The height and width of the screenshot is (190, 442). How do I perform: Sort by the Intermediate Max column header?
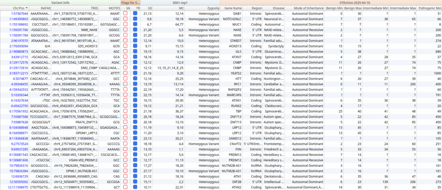coord(404,8)
